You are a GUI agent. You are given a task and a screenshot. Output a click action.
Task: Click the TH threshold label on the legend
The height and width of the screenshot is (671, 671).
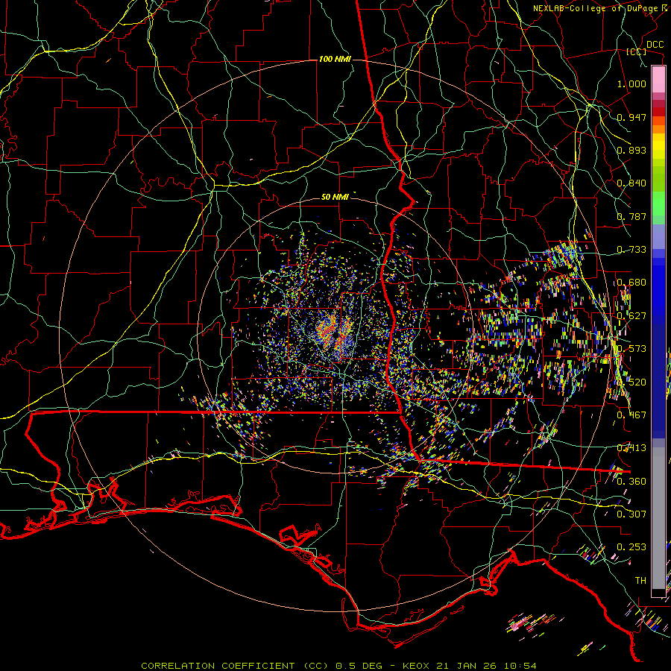[640, 581]
